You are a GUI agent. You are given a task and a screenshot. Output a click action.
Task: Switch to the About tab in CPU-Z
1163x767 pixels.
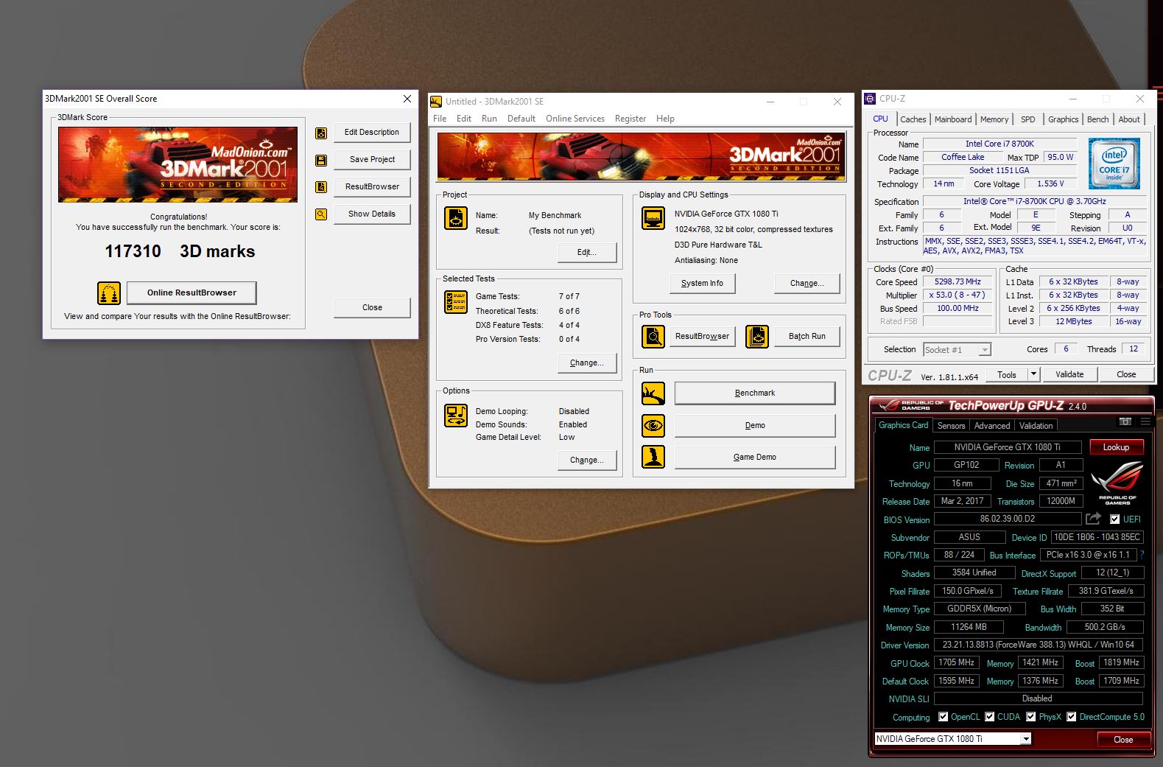click(x=1129, y=119)
